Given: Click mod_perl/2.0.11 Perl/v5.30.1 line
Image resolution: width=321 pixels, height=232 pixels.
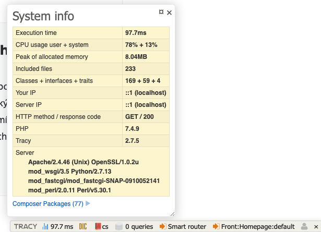Looking at the screenshot, I should (69, 190).
